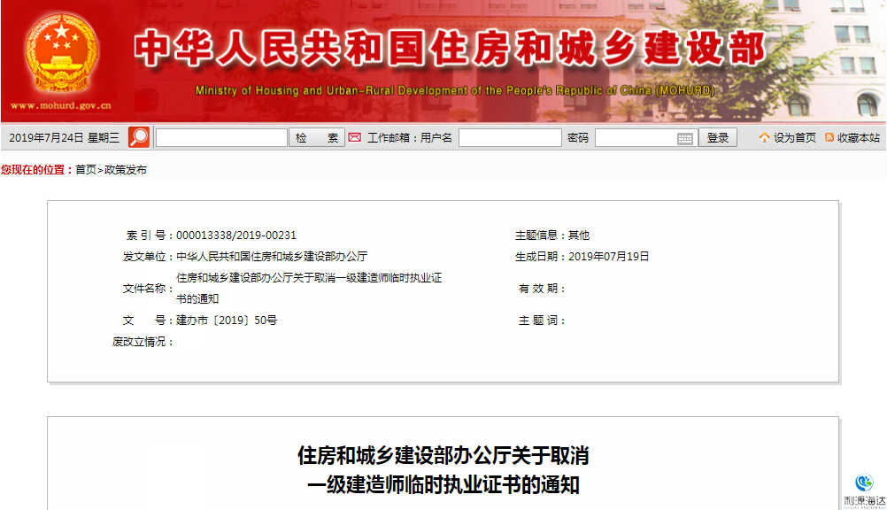Click the 设为首页 link
Screen dimensions: 887x510
pos(794,138)
